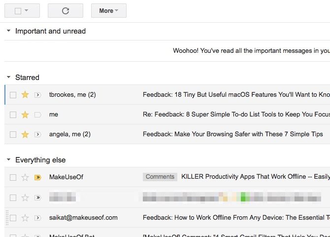Collapse the Starred section
Image resolution: width=330 pixels, height=237 pixels.
point(9,77)
